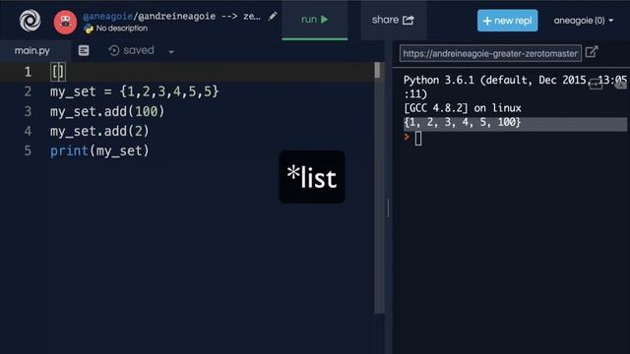Click line number 5 in gutter
630x354 pixels.
28,150
